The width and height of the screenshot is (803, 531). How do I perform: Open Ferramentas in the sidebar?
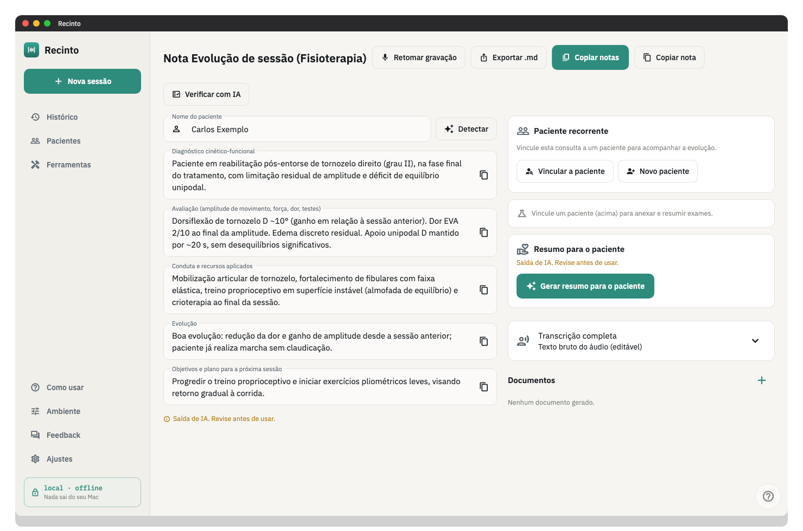pyautogui.click(x=82, y=165)
